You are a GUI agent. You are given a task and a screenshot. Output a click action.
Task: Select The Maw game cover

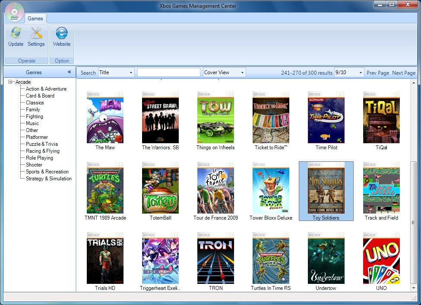coord(105,117)
